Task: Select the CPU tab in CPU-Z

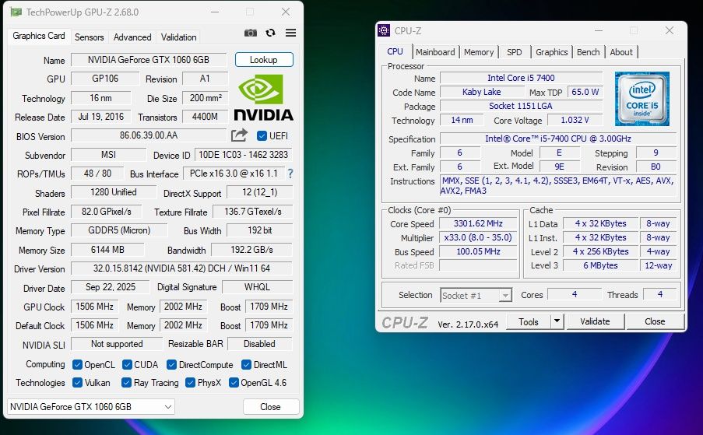Action: [x=395, y=51]
